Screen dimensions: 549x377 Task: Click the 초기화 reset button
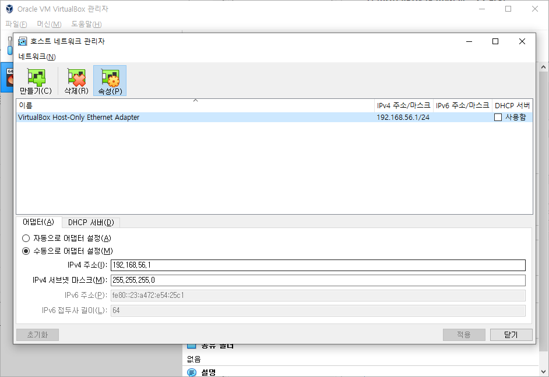point(37,335)
